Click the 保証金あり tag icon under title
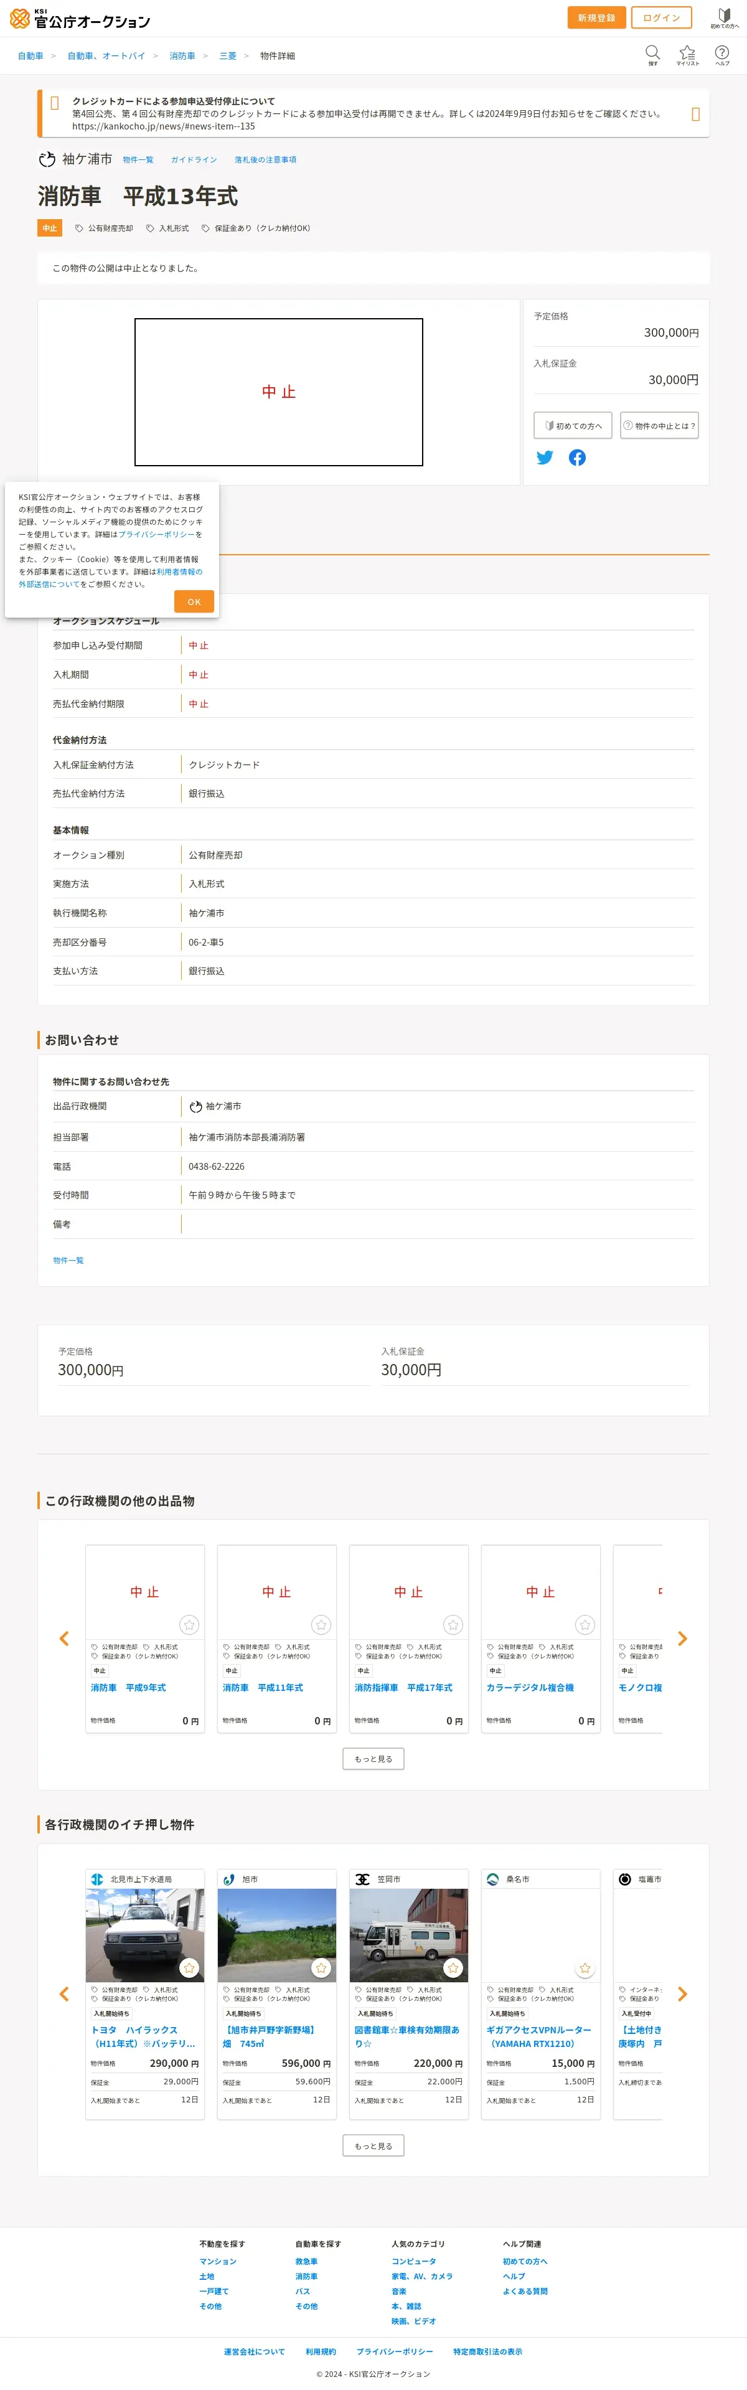Image resolution: width=747 pixels, height=2390 pixels. pos(206,228)
